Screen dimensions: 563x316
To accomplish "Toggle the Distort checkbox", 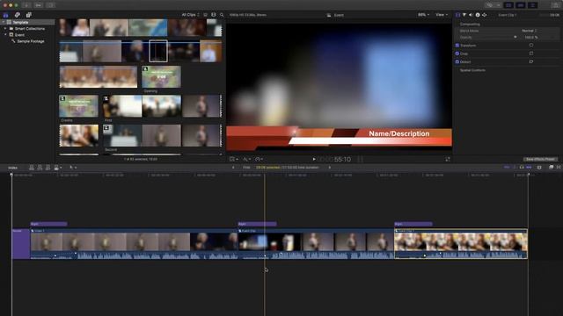I will tap(457, 61).
